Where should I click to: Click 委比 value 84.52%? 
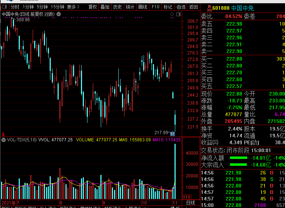[x=234, y=16]
